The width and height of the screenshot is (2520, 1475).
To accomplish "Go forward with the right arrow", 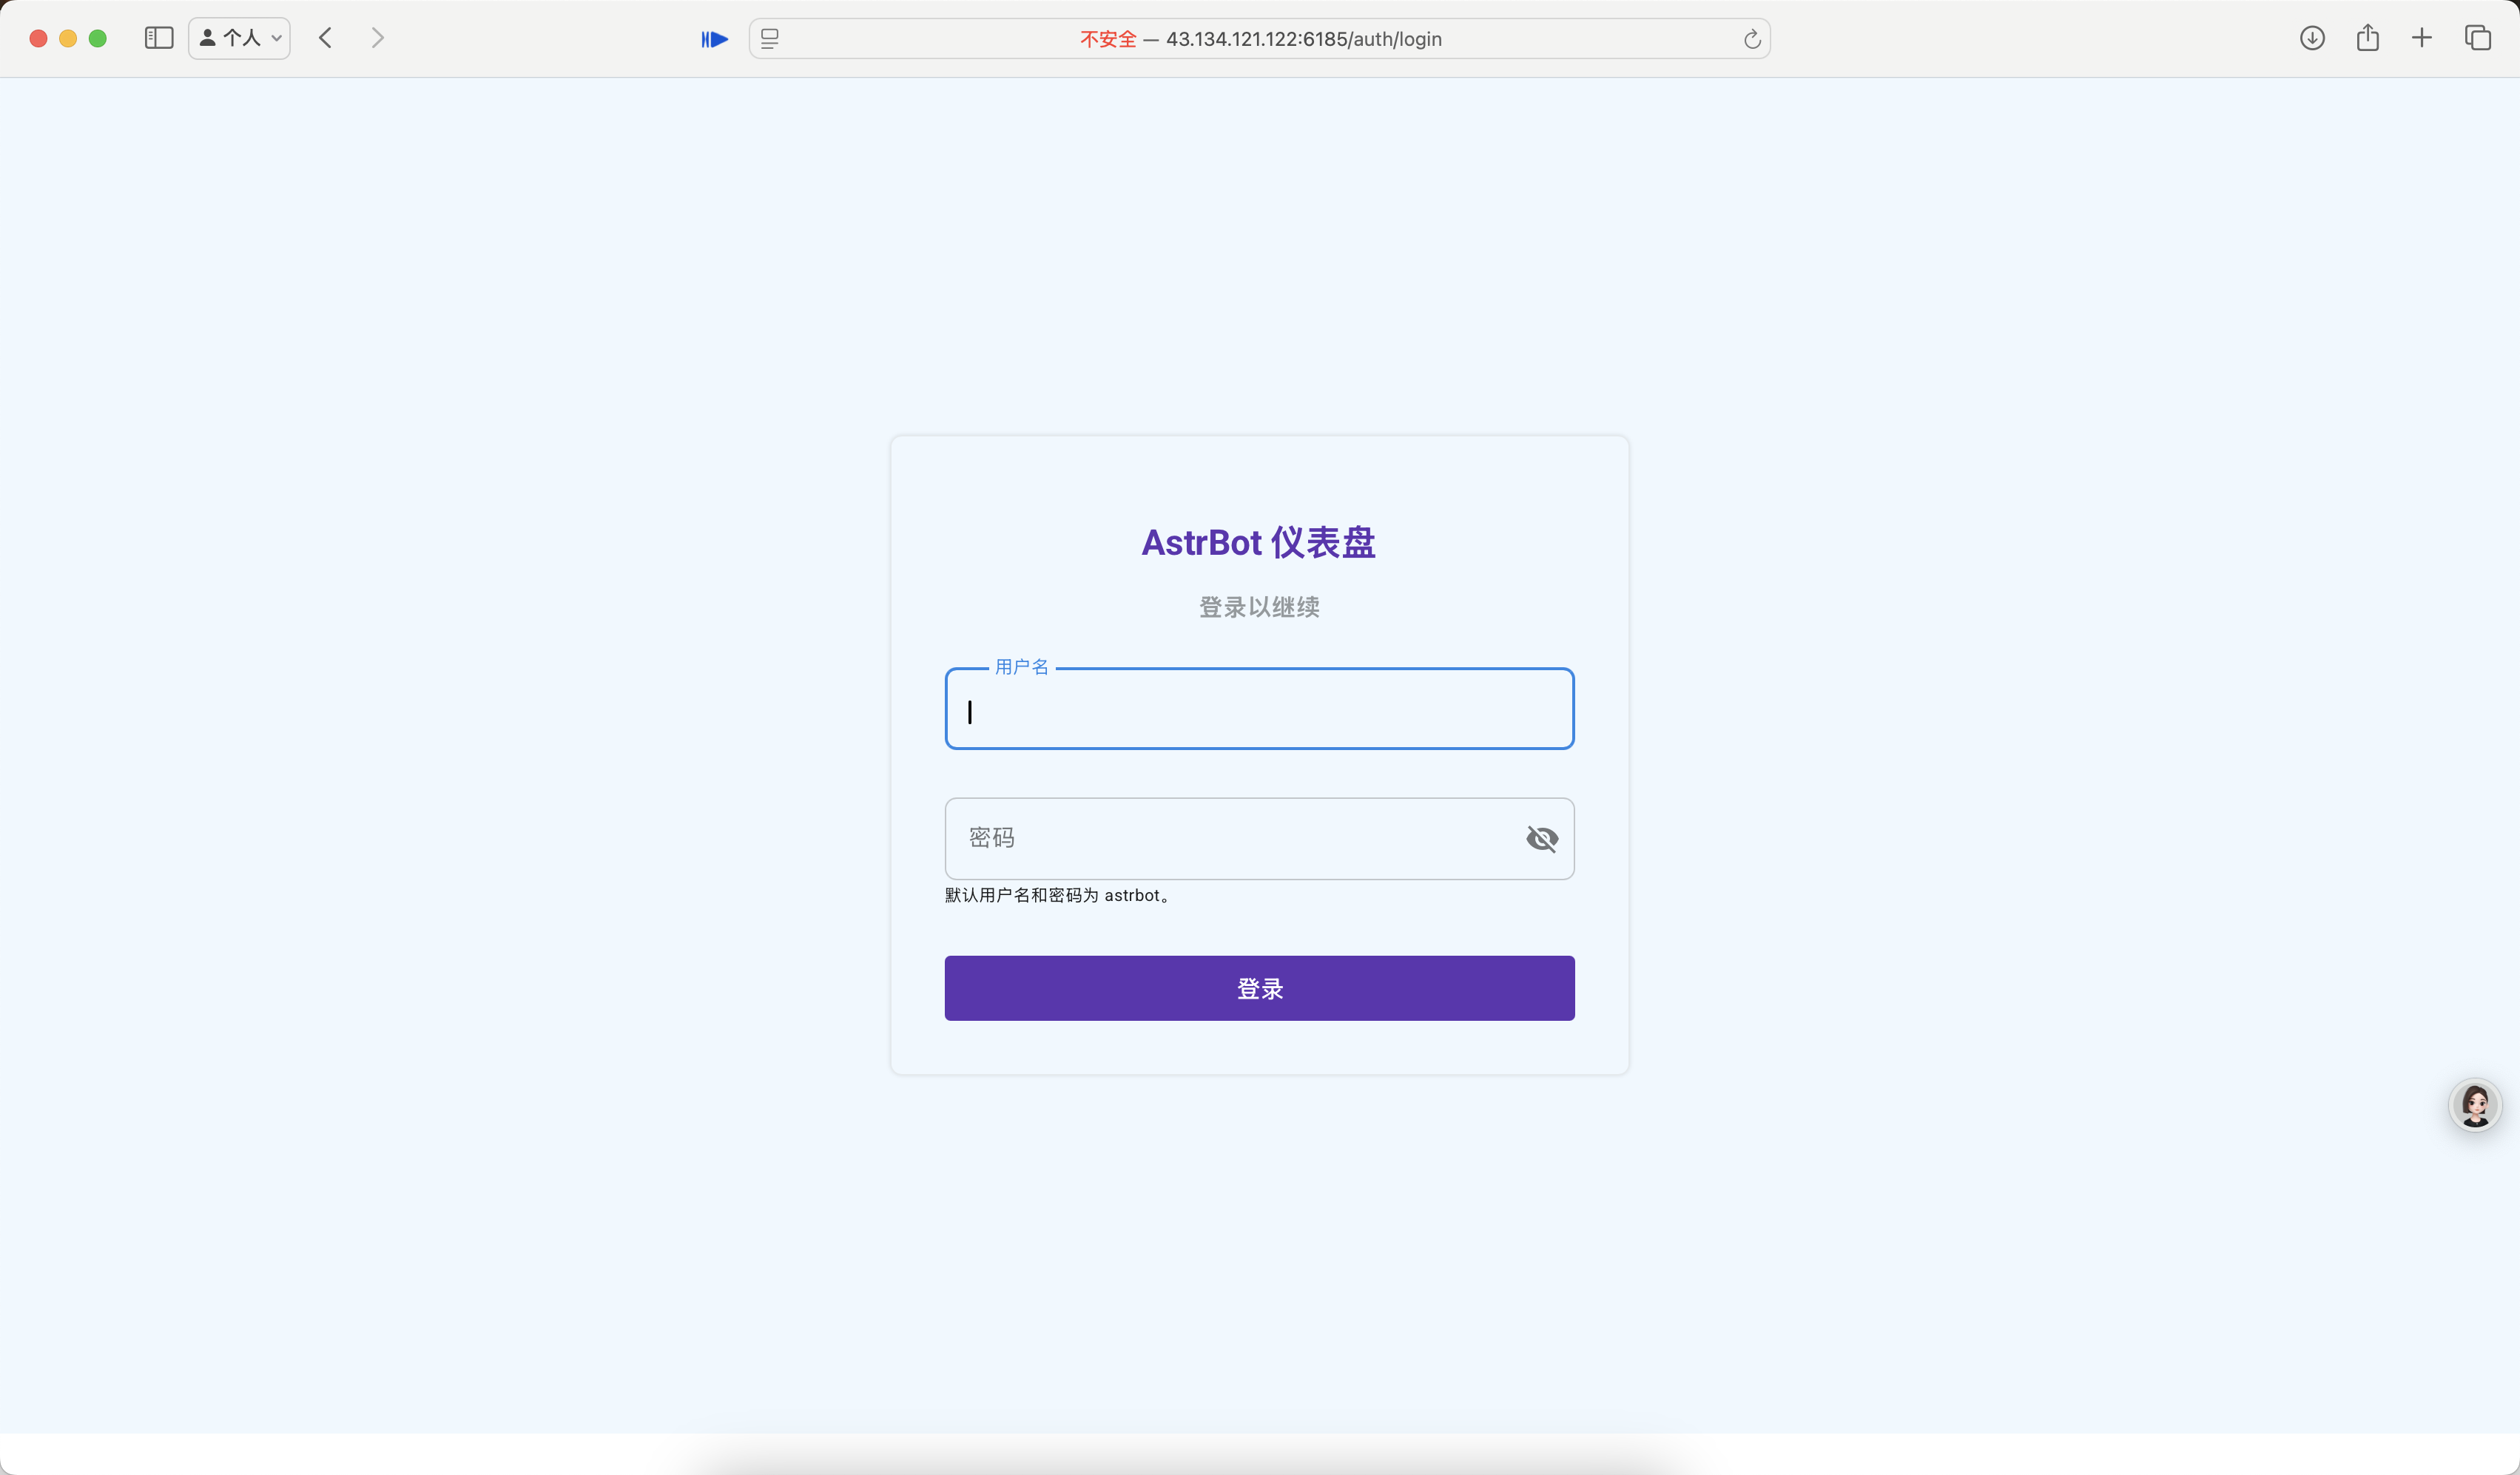I will [377, 38].
